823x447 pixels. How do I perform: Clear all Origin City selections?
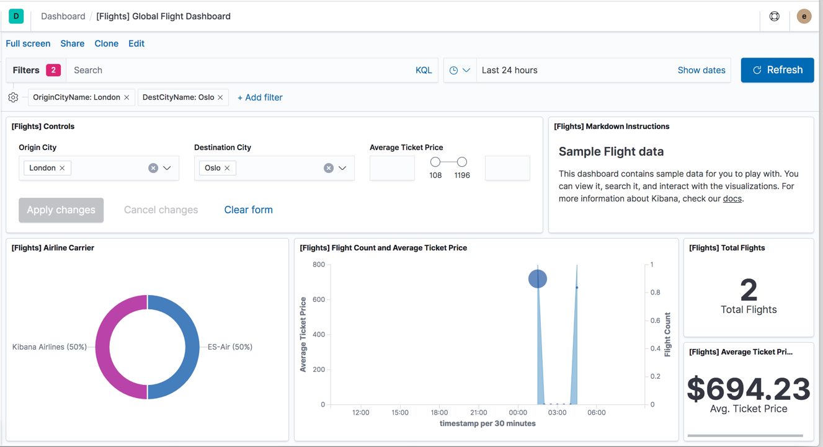(153, 168)
